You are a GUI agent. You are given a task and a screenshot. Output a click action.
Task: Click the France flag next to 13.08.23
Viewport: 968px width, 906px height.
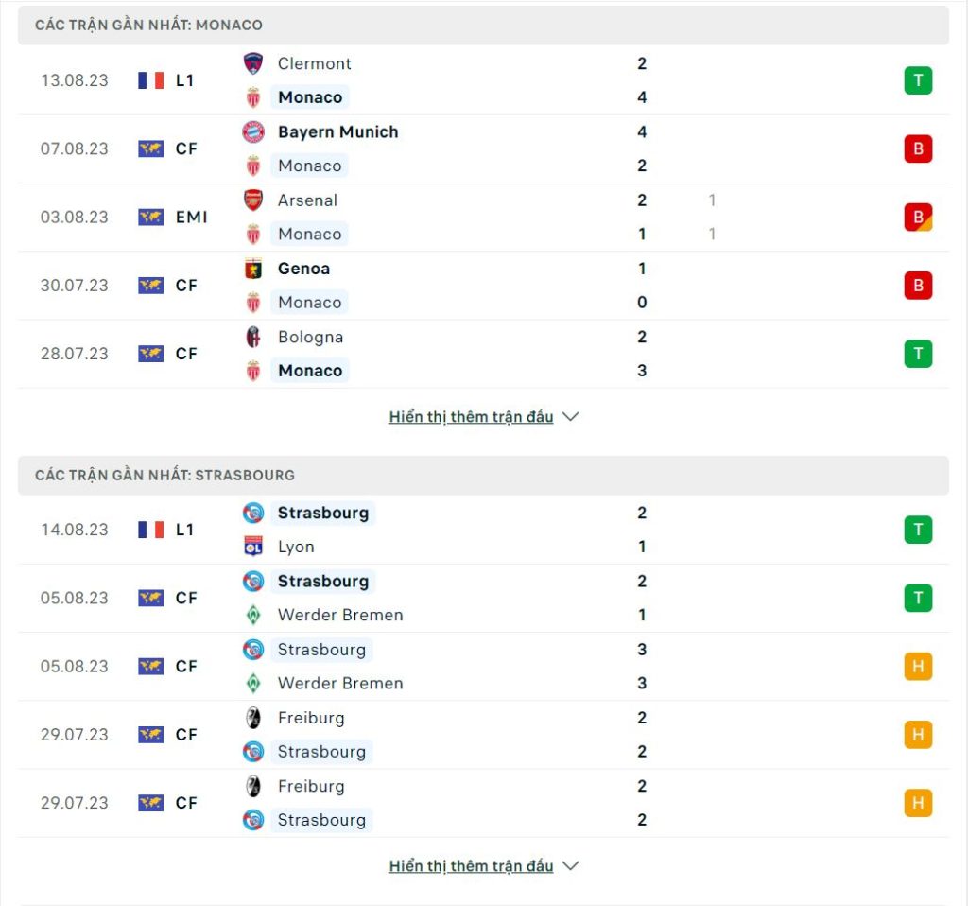coord(150,80)
